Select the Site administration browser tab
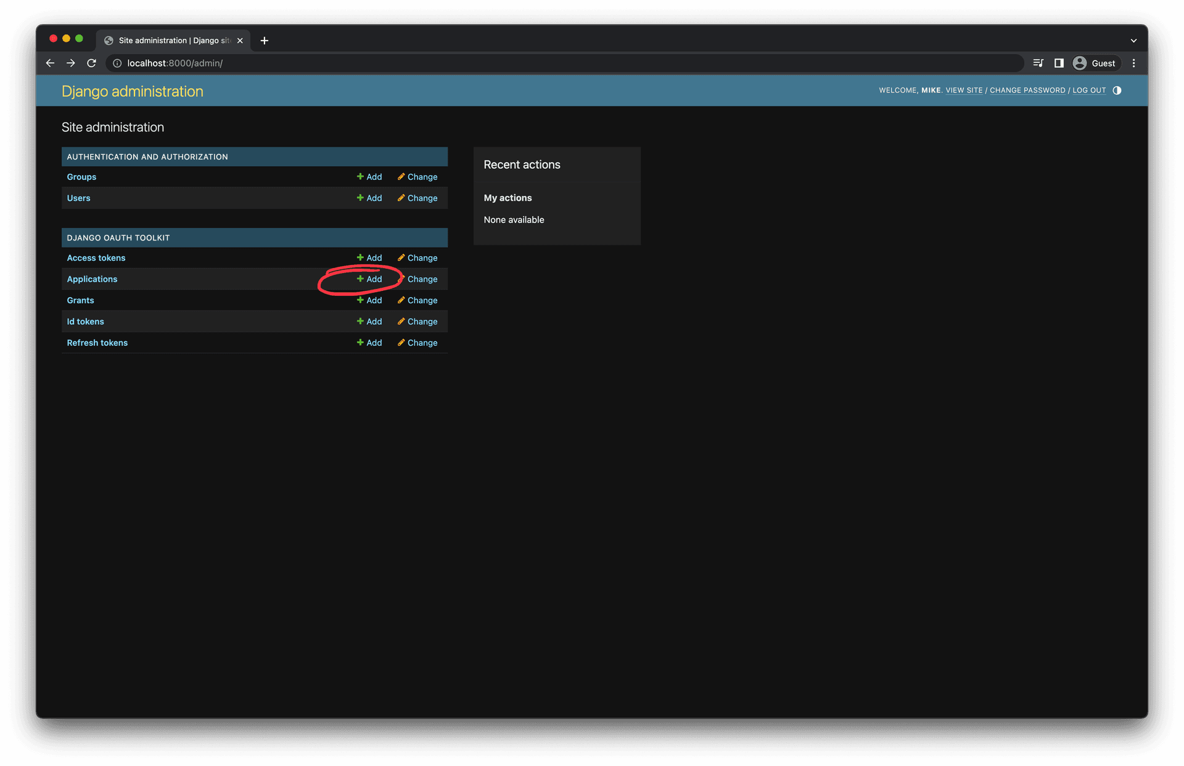Screen dimensions: 1184x766 pos(174,41)
